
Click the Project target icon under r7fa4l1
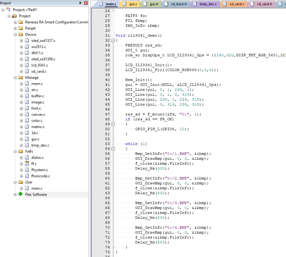tap(14, 16)
